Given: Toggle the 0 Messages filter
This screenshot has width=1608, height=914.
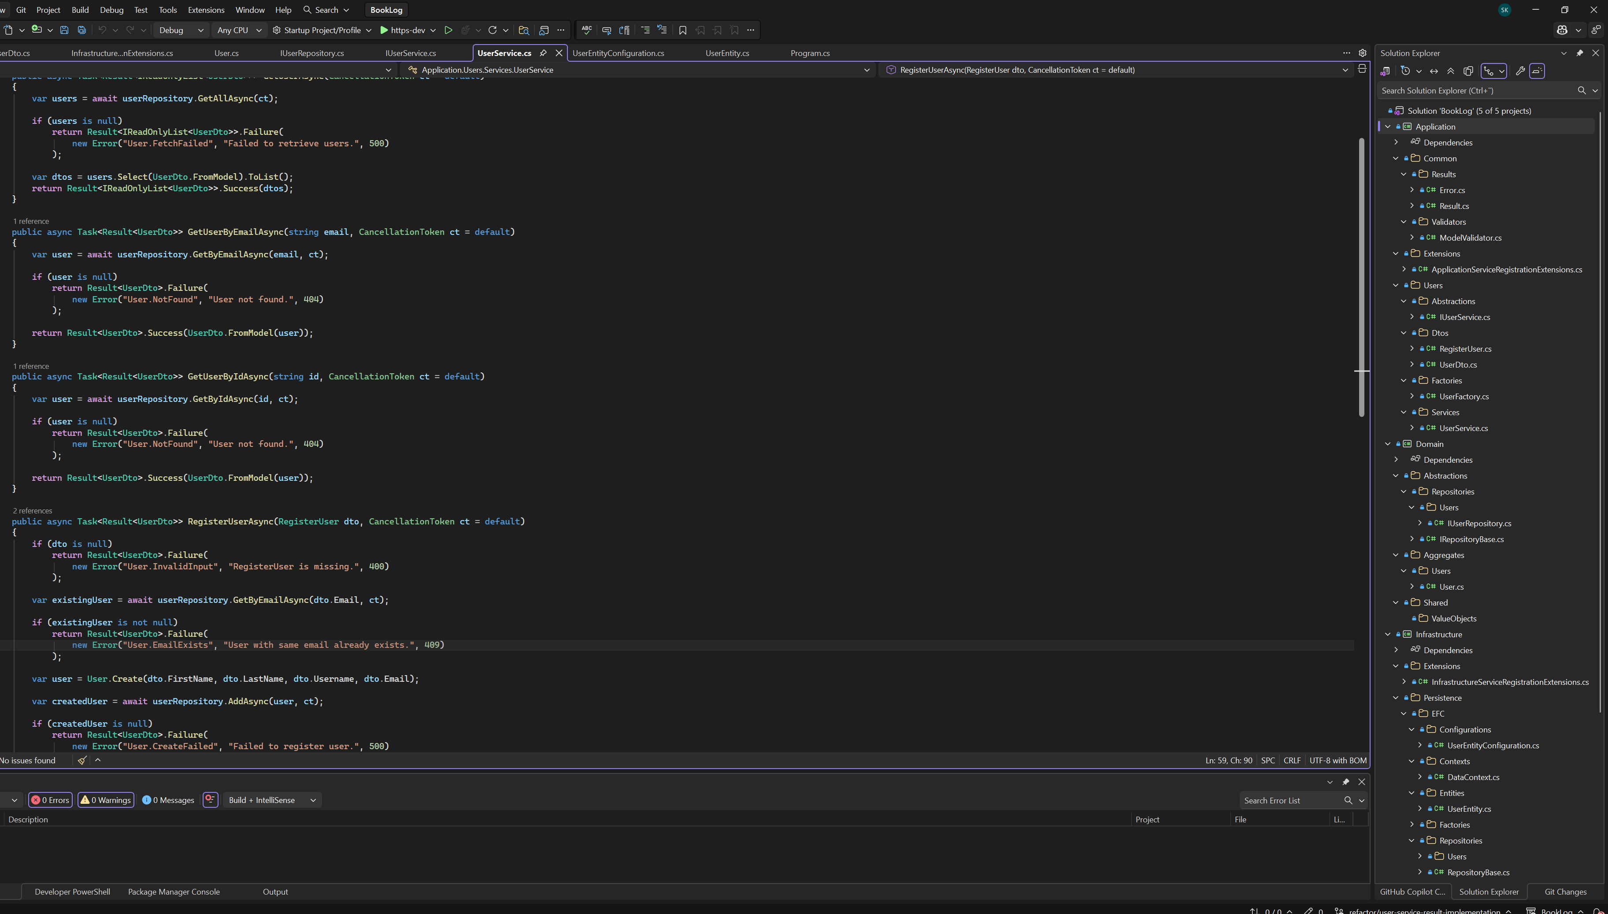Looking at the screenshot, I should pyautogui.click(x=168, y=800).
